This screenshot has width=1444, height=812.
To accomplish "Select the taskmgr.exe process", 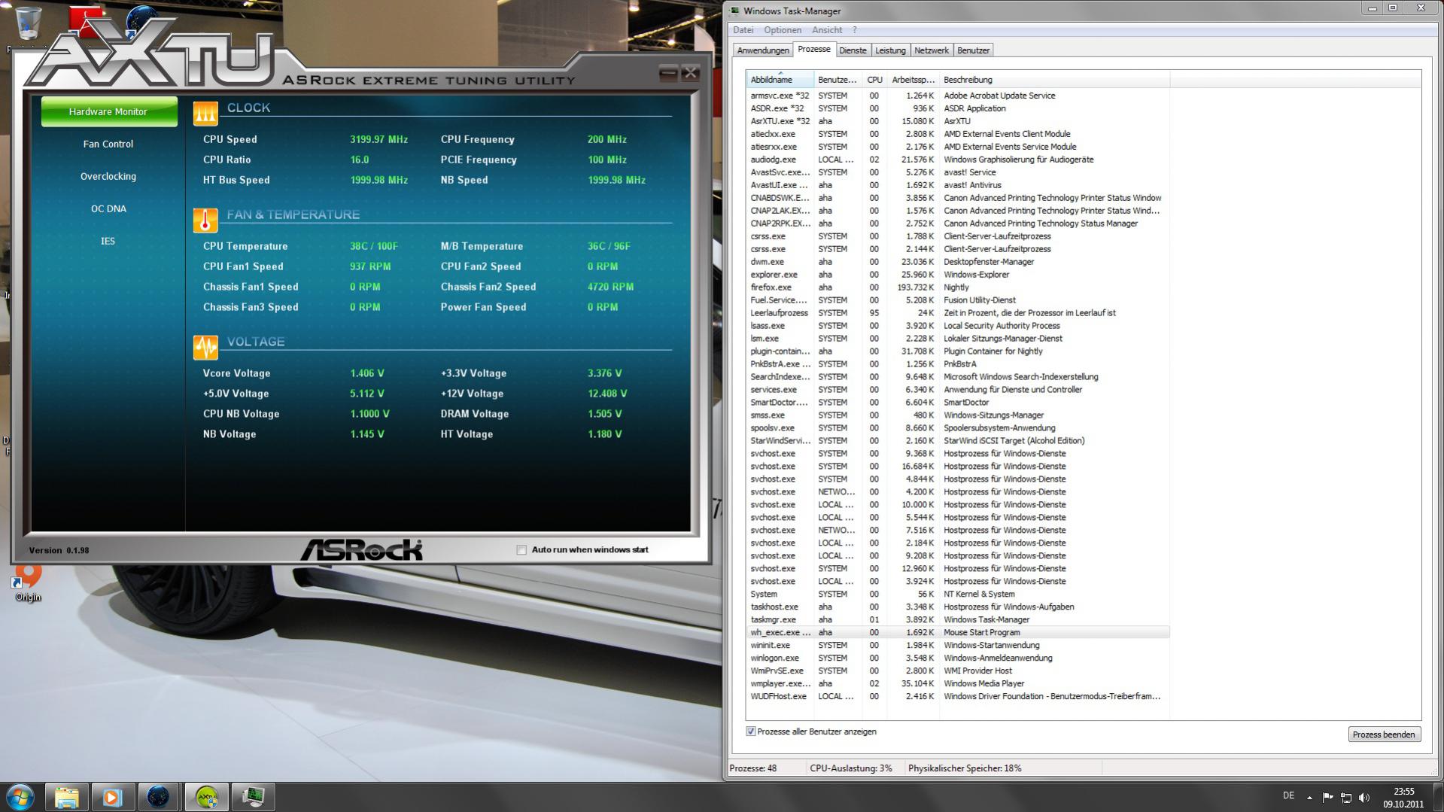I will pyautogui.click(x=958, y=620).
